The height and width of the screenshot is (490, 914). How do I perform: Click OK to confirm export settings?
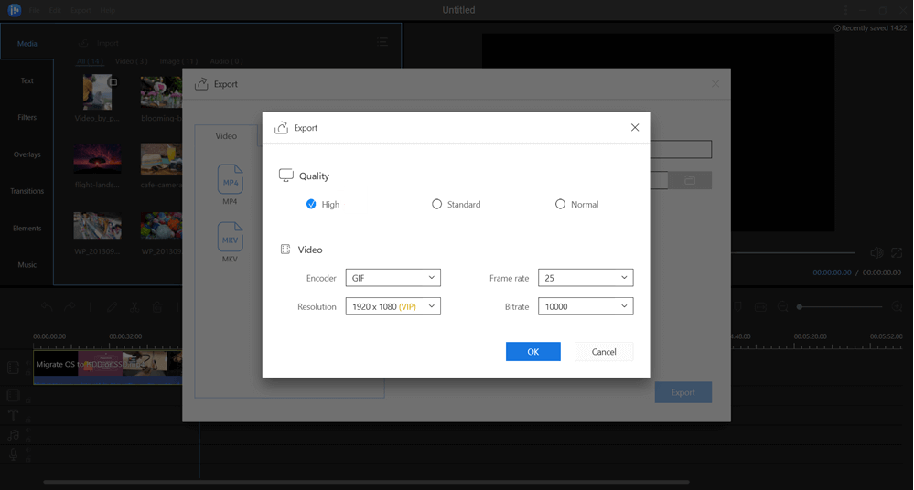point(532,352)
